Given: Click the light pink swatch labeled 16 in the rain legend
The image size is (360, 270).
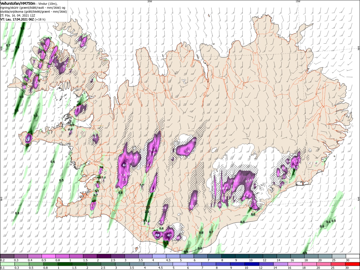Looking at the screenshot, I should [295, 264].
